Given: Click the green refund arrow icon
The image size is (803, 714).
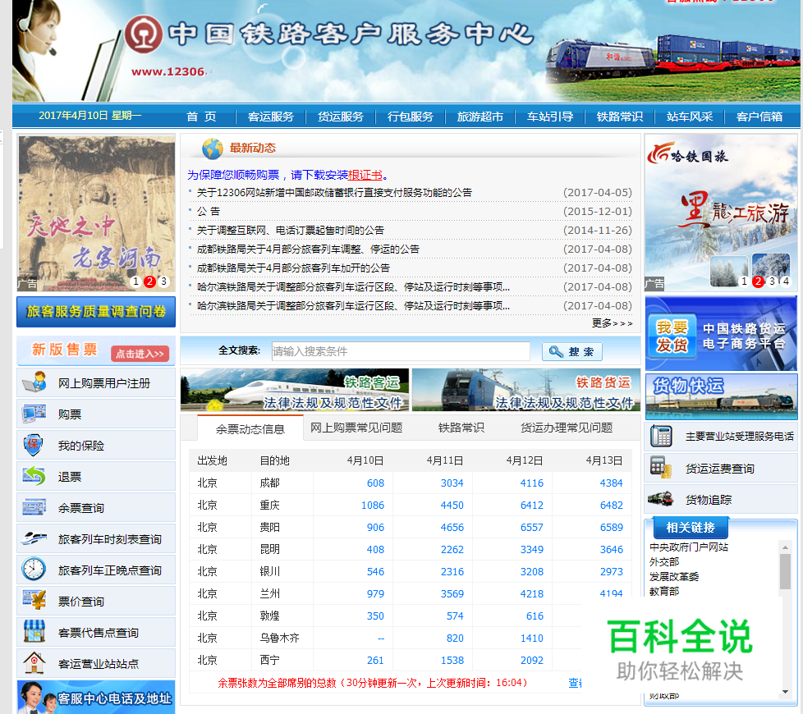Looking at the screenshot, I should [34, 476].
